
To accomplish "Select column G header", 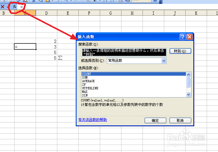I will [110, 13].
